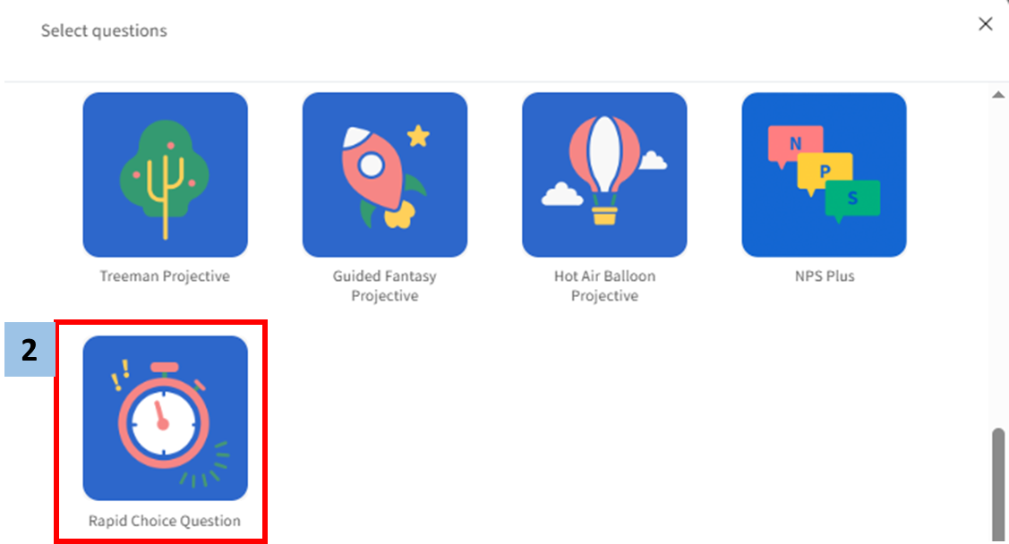Image resolution: width=1009 pixels, height=544 pixels.
Task: Click the Rapid Choice Question caption
Action: 165,520
